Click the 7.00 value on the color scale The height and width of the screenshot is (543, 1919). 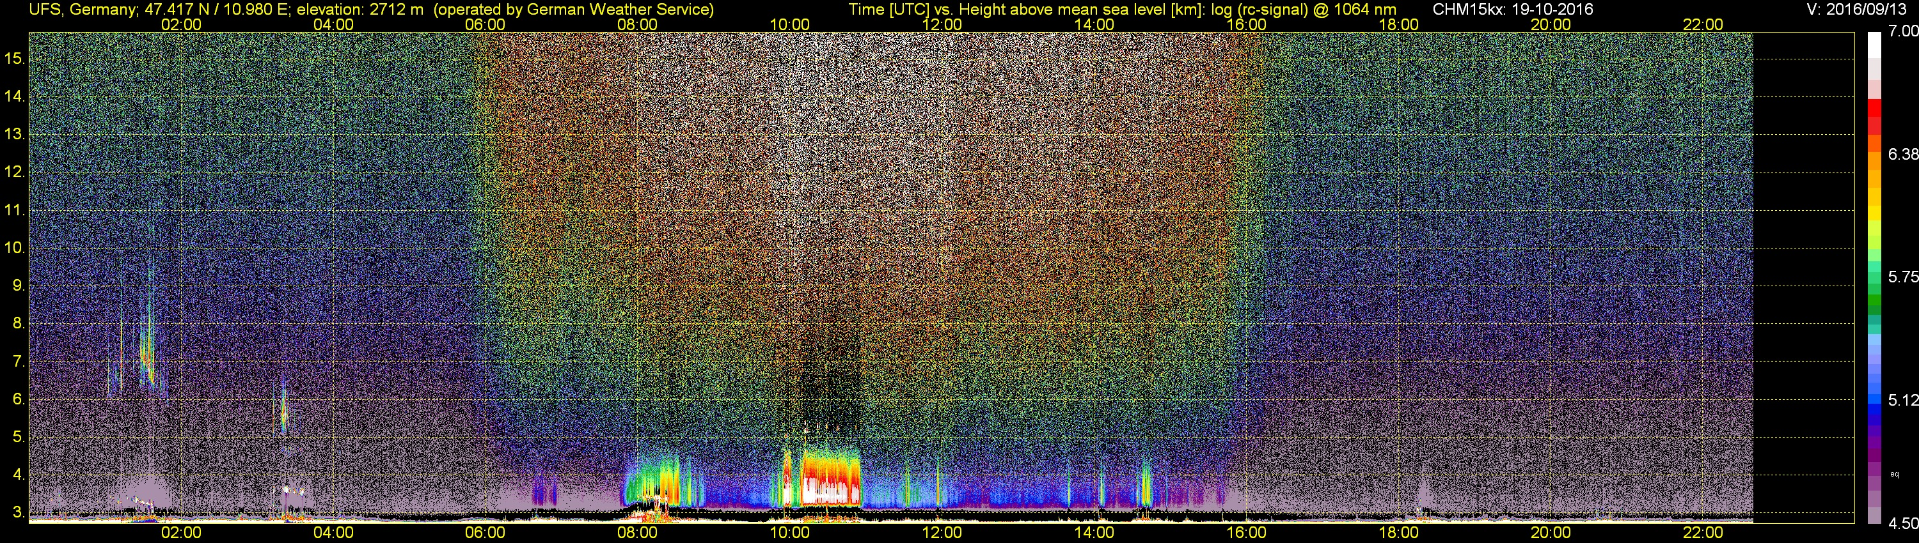click(1902, 31)
